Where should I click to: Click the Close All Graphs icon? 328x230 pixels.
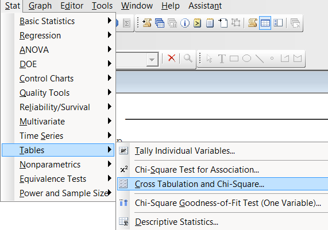point(295,23)
